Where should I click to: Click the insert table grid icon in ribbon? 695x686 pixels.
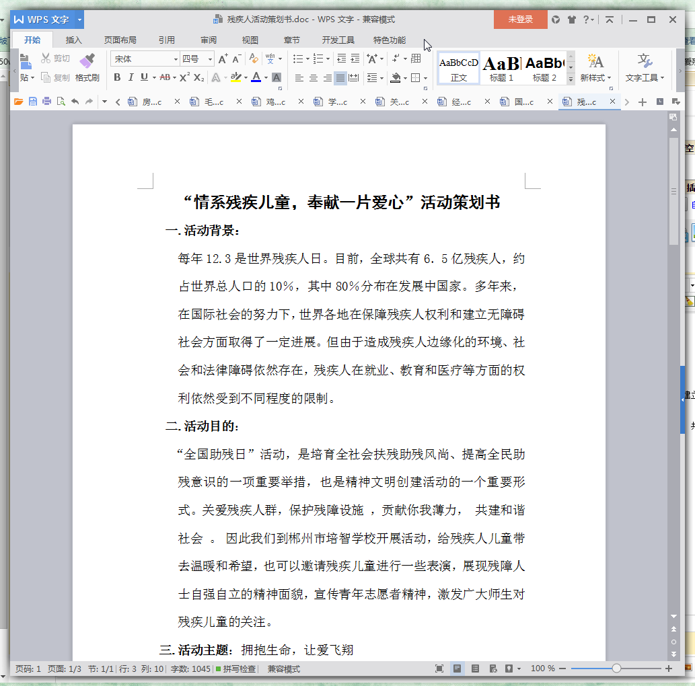[x=416, y=59]
